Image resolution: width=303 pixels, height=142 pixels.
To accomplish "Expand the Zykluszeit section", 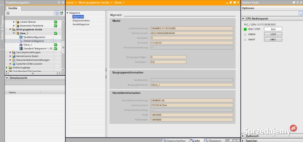I will [243, 136].
